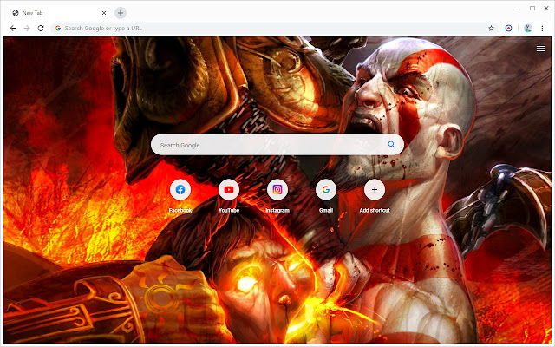
Task: Go back with the browser back arrow
Action: pyautogui.click(x=13, y=29)
